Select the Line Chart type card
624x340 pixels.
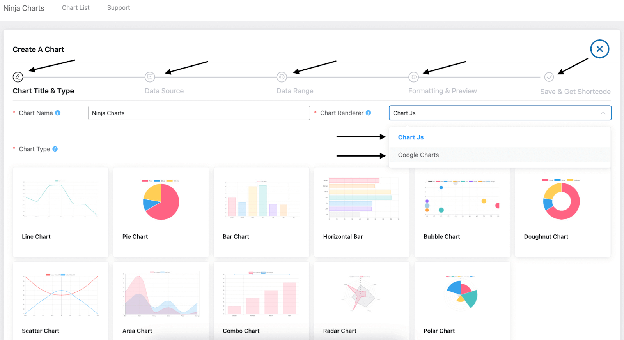[60, 212]
